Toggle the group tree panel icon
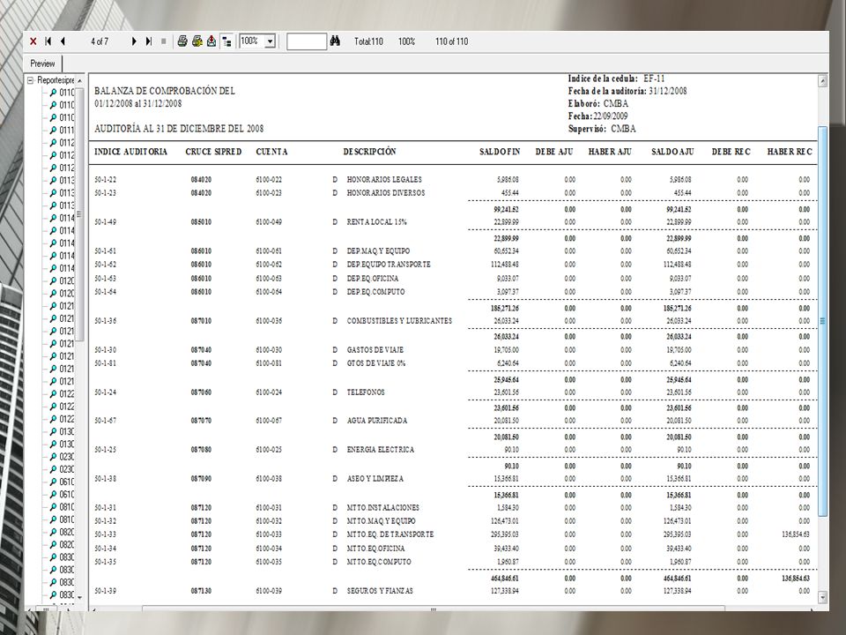 pyautogui.click(x=226, y=41)
